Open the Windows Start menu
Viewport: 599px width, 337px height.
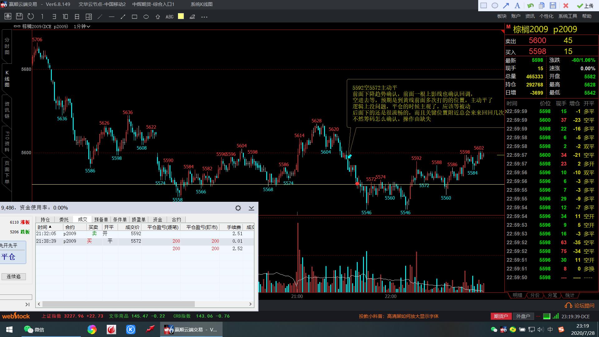(x=9, y=330)
